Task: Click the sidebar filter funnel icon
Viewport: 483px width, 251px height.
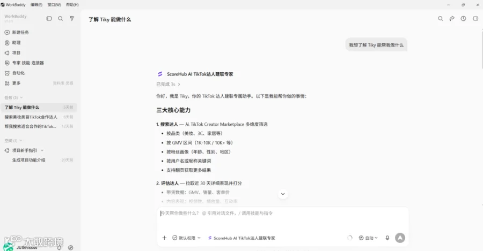Action: (x=72, y=18)
